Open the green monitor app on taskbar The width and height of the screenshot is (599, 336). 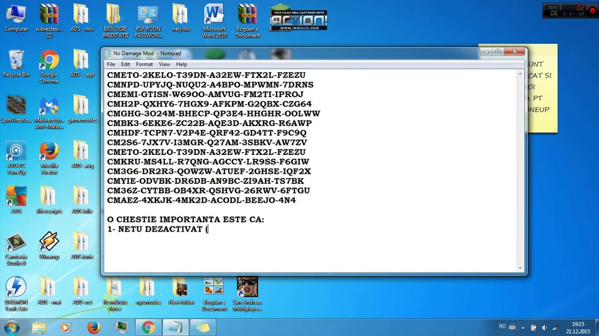(121, 328)
